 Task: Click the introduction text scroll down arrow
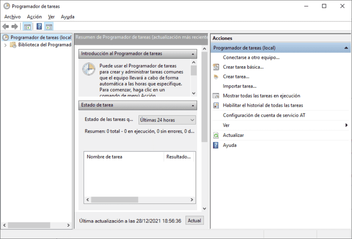pyautogui.click(x=194, y=93)
